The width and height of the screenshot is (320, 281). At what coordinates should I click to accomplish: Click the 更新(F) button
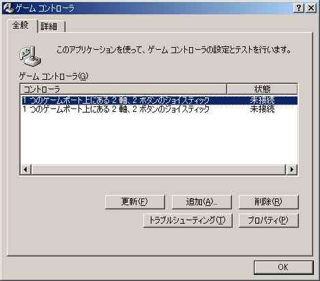[x=134, y=201]
